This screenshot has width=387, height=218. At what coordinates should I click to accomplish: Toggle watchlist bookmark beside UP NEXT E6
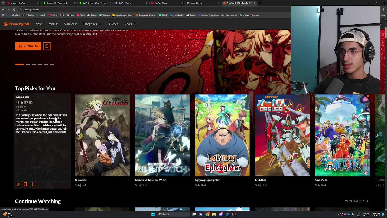coord(47,46)
